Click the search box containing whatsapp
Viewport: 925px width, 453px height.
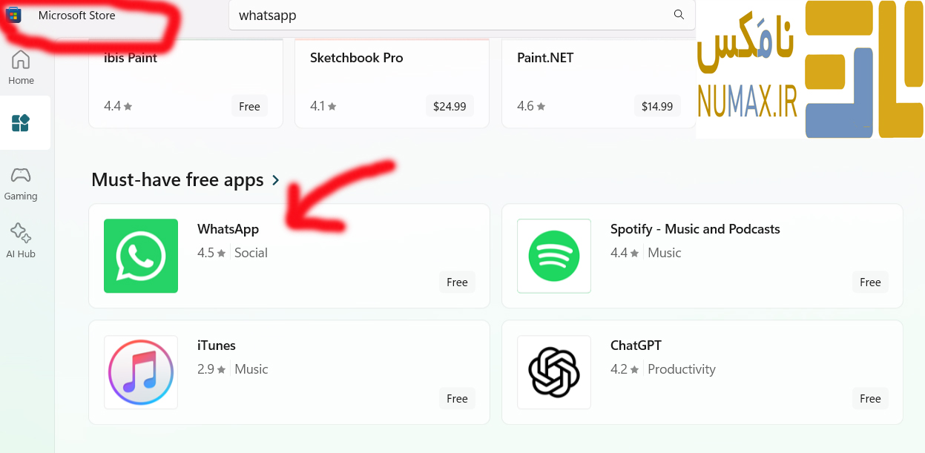click(x=445, y=16)
